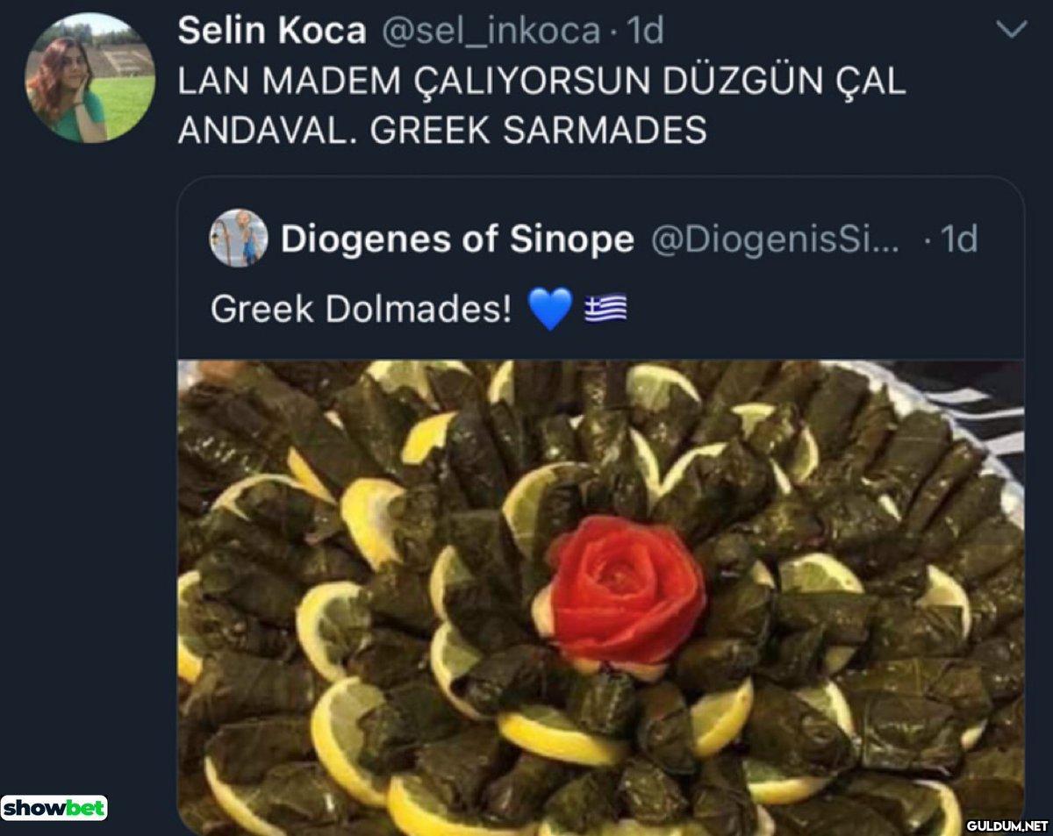Click the red tomato rose in photo
This screenshot has width=1053, height=836.
click(x=624, y=589)
